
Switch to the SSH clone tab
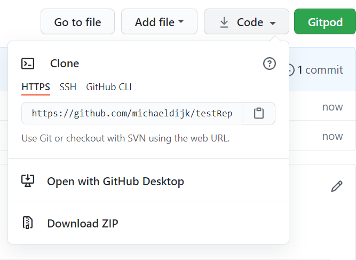(x=68, y=87)
